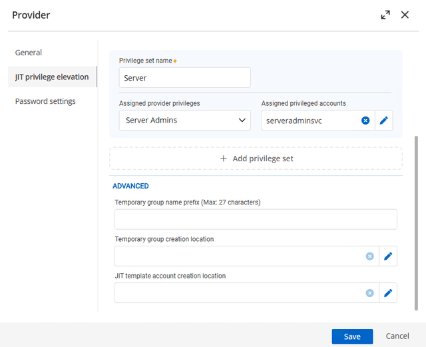Expand the Provider dialog to full screen
Screen dimensions: 426x347
click(x=385, y=15)
